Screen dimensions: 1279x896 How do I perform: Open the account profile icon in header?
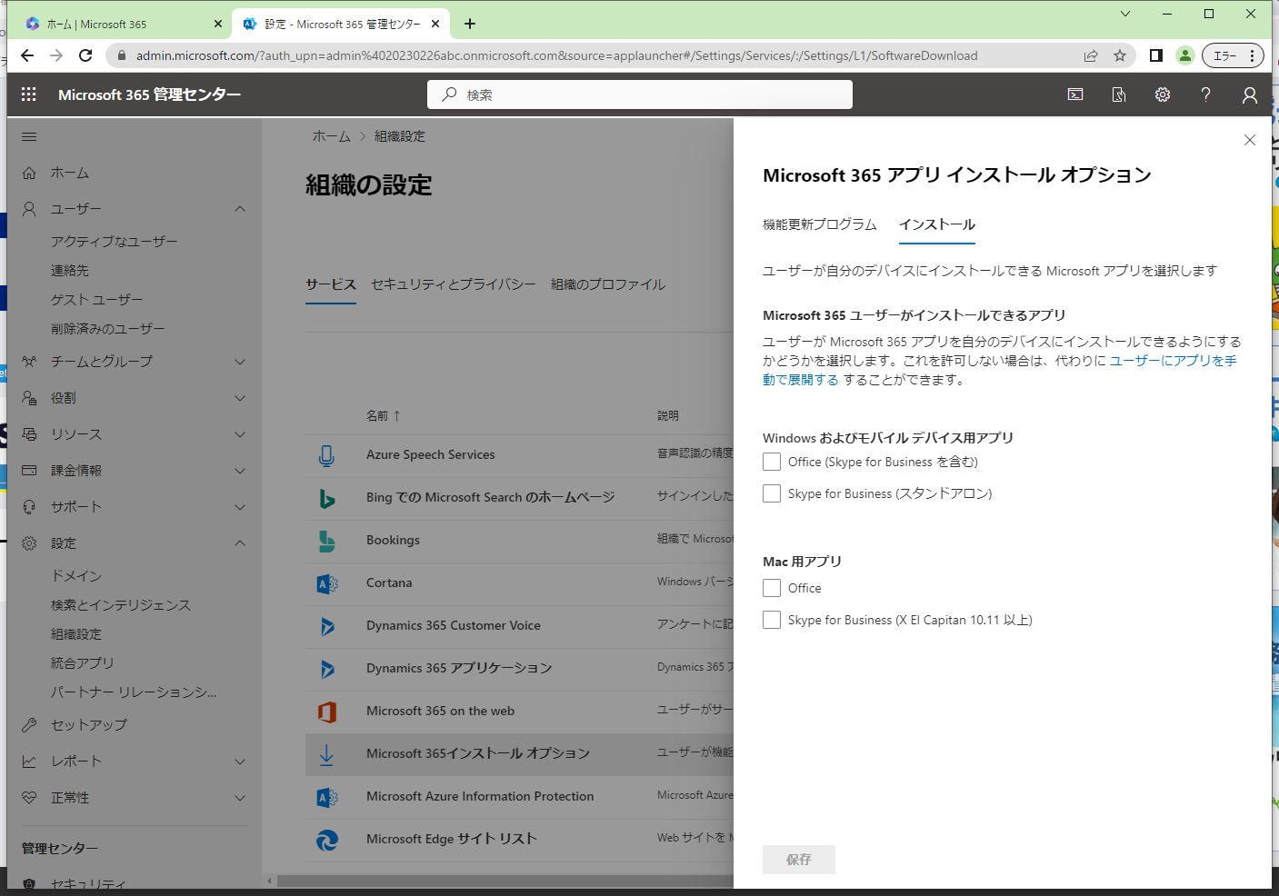[x=1250, y=95]
